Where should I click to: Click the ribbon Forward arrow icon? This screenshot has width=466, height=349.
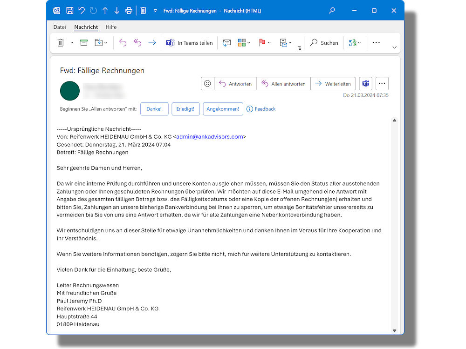(x=152, y=43)
